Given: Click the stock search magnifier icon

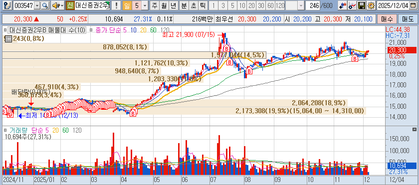Looking at the screenshot, I should (x=45, y=5).
